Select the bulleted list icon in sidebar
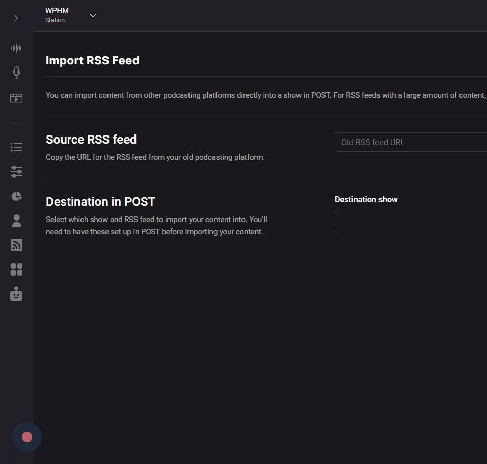 [x=16, y=147]
